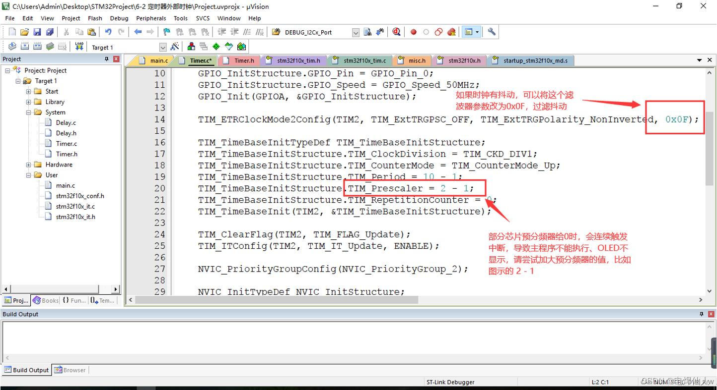The height and width of the screenshot is (390, 717).
Task: Click the Pack Installer icon
Action: (x=241, y=47)
